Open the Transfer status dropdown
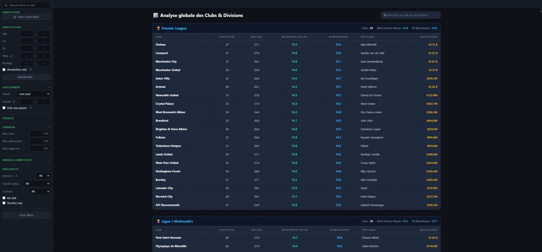The height and width of the screenshot is (252, 542). [36, 184]
